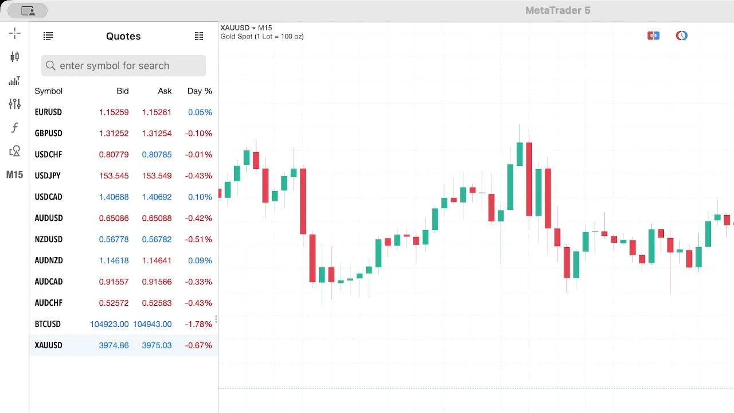
Task: Open the Quotes list menu icon
Action: 48,36
